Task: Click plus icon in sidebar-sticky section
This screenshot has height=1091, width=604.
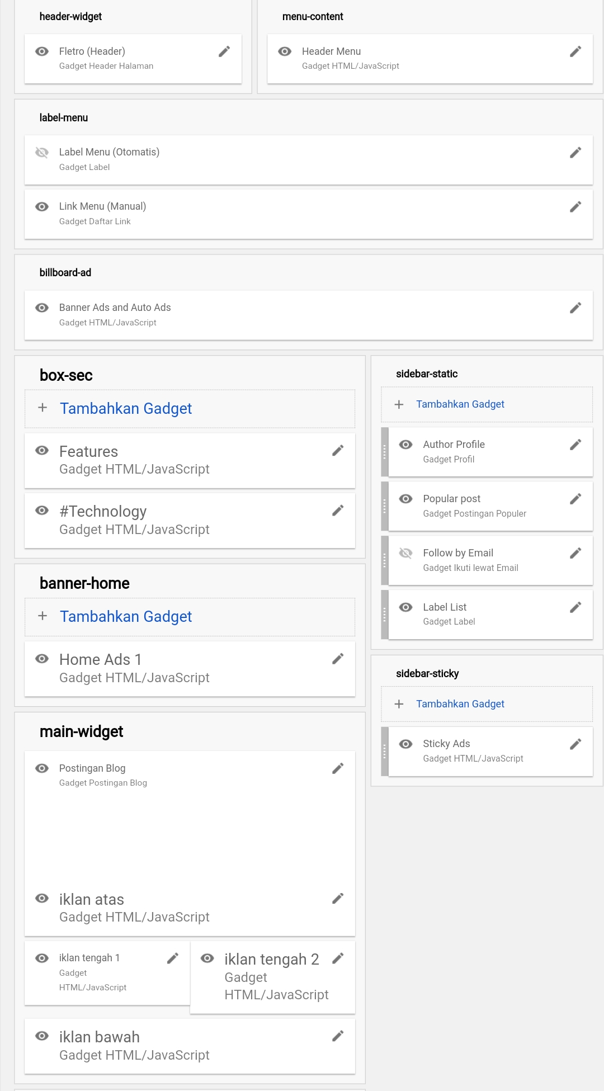Action: [x=399, y=704]
